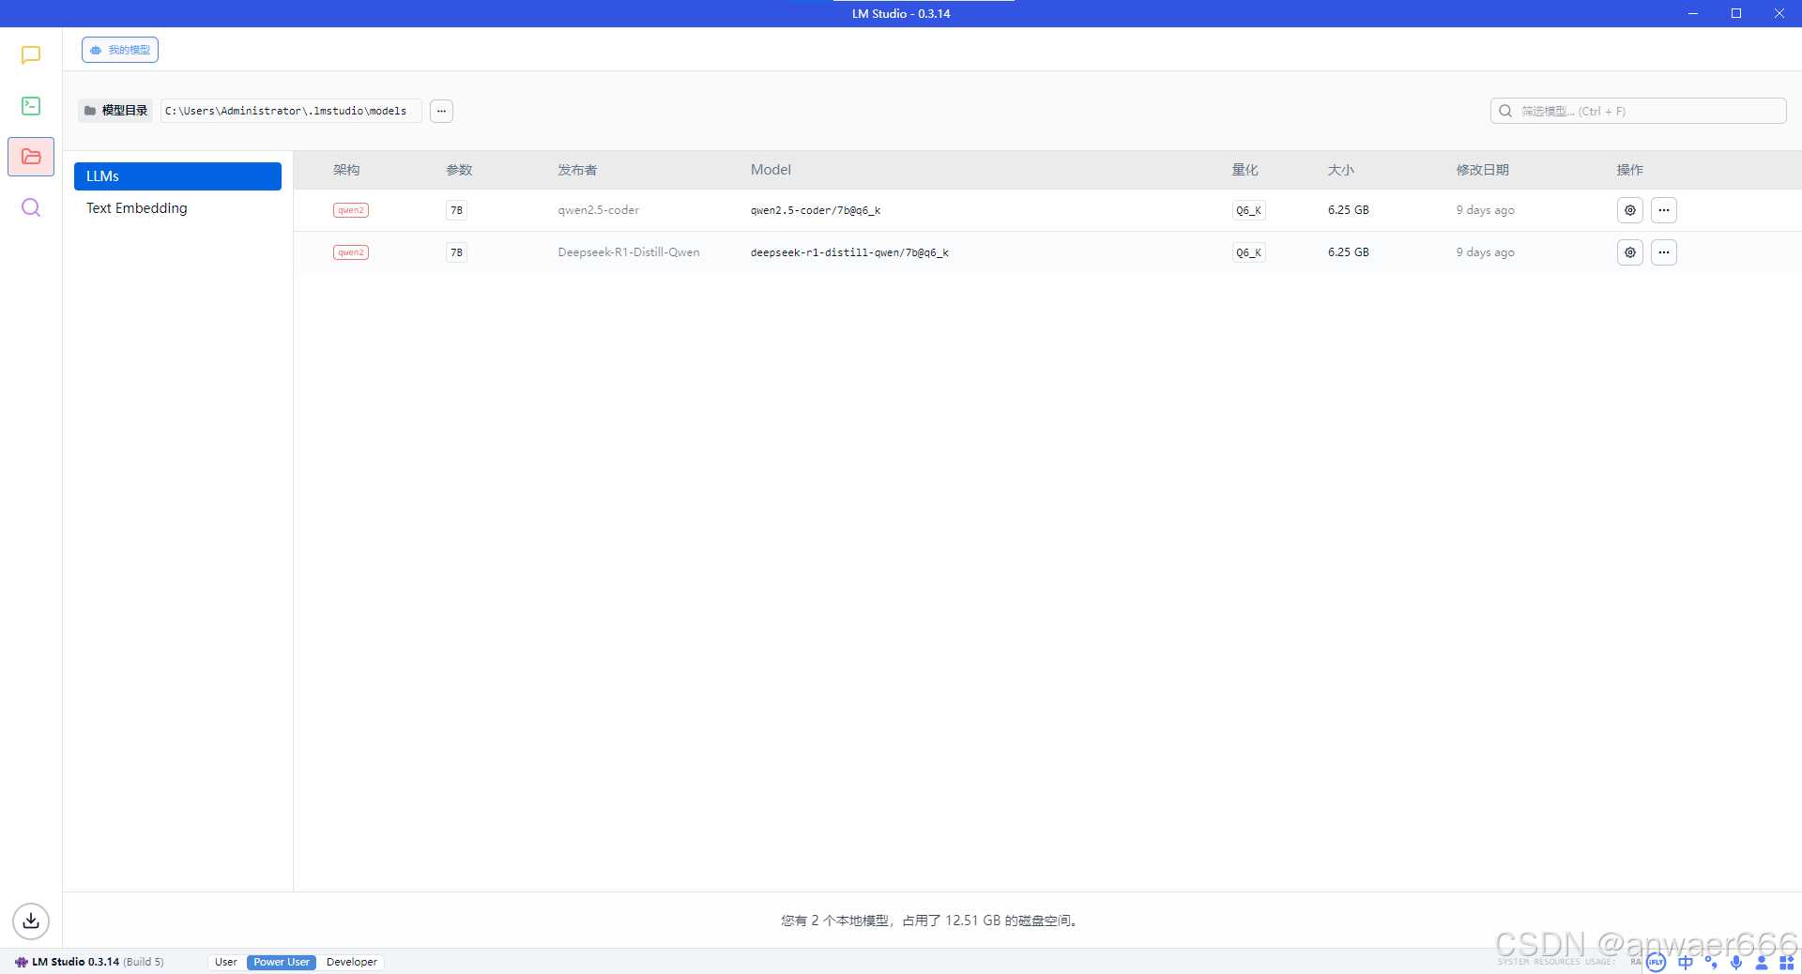Open settings gear for deepseek-r1-distill-qwen model
This screenshot has width=1802, height=974.
tap(1630, 252)
